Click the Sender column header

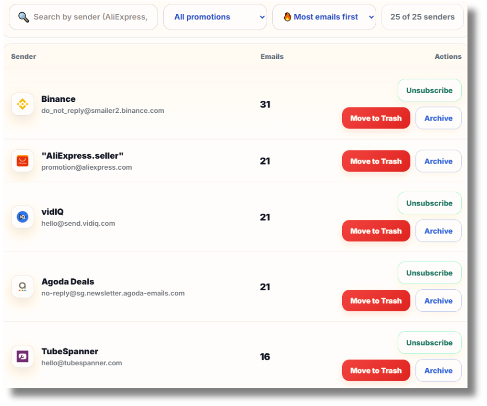[x=23, y=56]
